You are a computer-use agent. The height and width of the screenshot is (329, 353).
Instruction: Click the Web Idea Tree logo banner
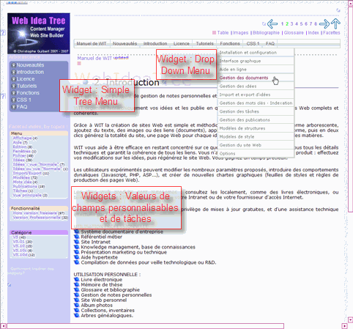click(39, 34)
